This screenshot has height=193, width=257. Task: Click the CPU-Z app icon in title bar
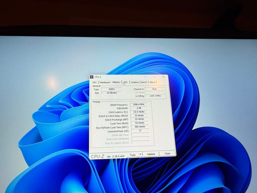[x=92, y=77]
